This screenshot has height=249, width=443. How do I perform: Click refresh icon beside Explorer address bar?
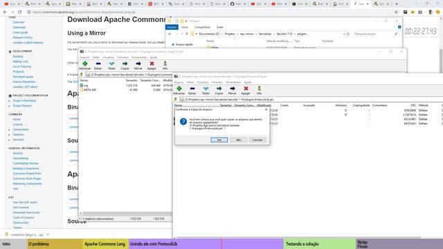(348, 34)
